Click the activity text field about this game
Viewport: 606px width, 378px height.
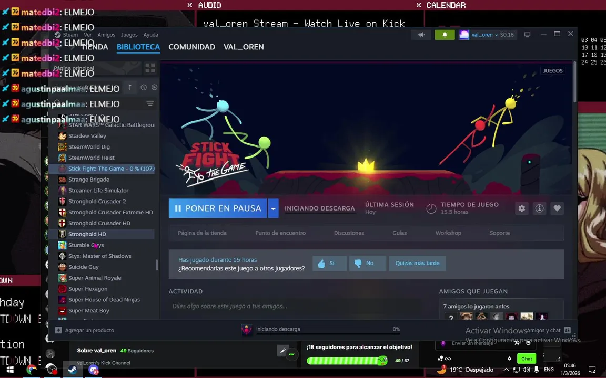(296, 306)
